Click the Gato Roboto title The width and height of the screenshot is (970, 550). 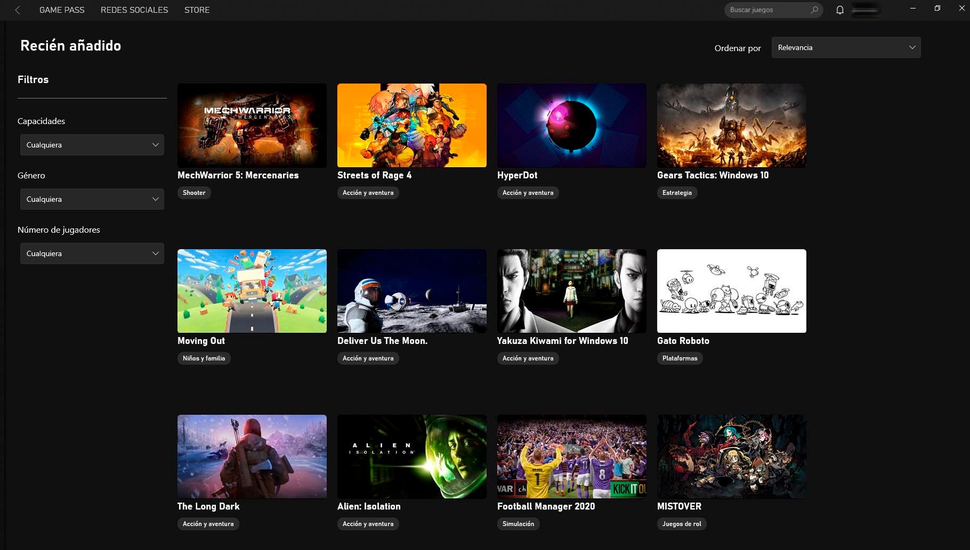683,341
